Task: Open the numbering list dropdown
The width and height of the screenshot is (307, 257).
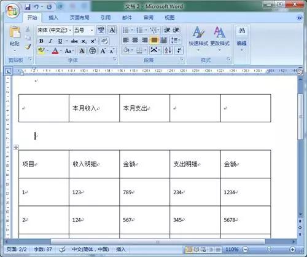Action: coord(146,30)
